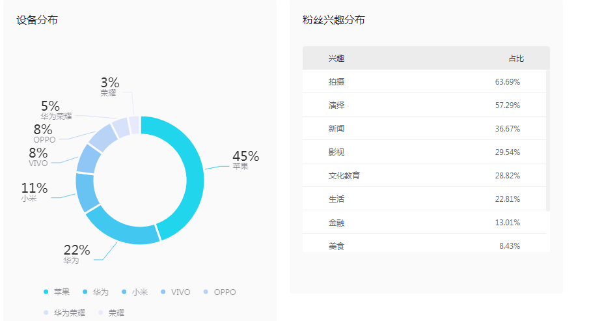Select the 演绎 interest row
The width and height of the screenshot is (589, 321).
pos(423,105)
